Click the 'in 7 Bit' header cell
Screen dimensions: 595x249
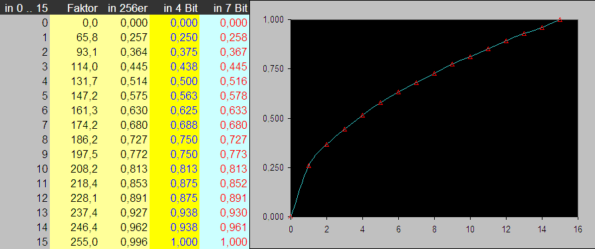pos(224,8)
